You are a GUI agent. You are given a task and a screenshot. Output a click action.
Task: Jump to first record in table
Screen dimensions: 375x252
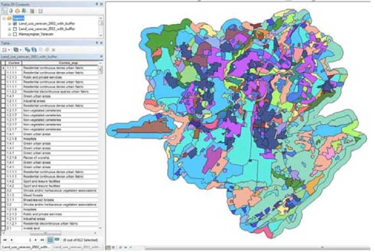(5, 239)
